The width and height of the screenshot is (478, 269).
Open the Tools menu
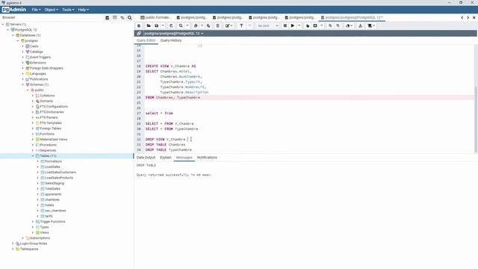tap(68, 10)
